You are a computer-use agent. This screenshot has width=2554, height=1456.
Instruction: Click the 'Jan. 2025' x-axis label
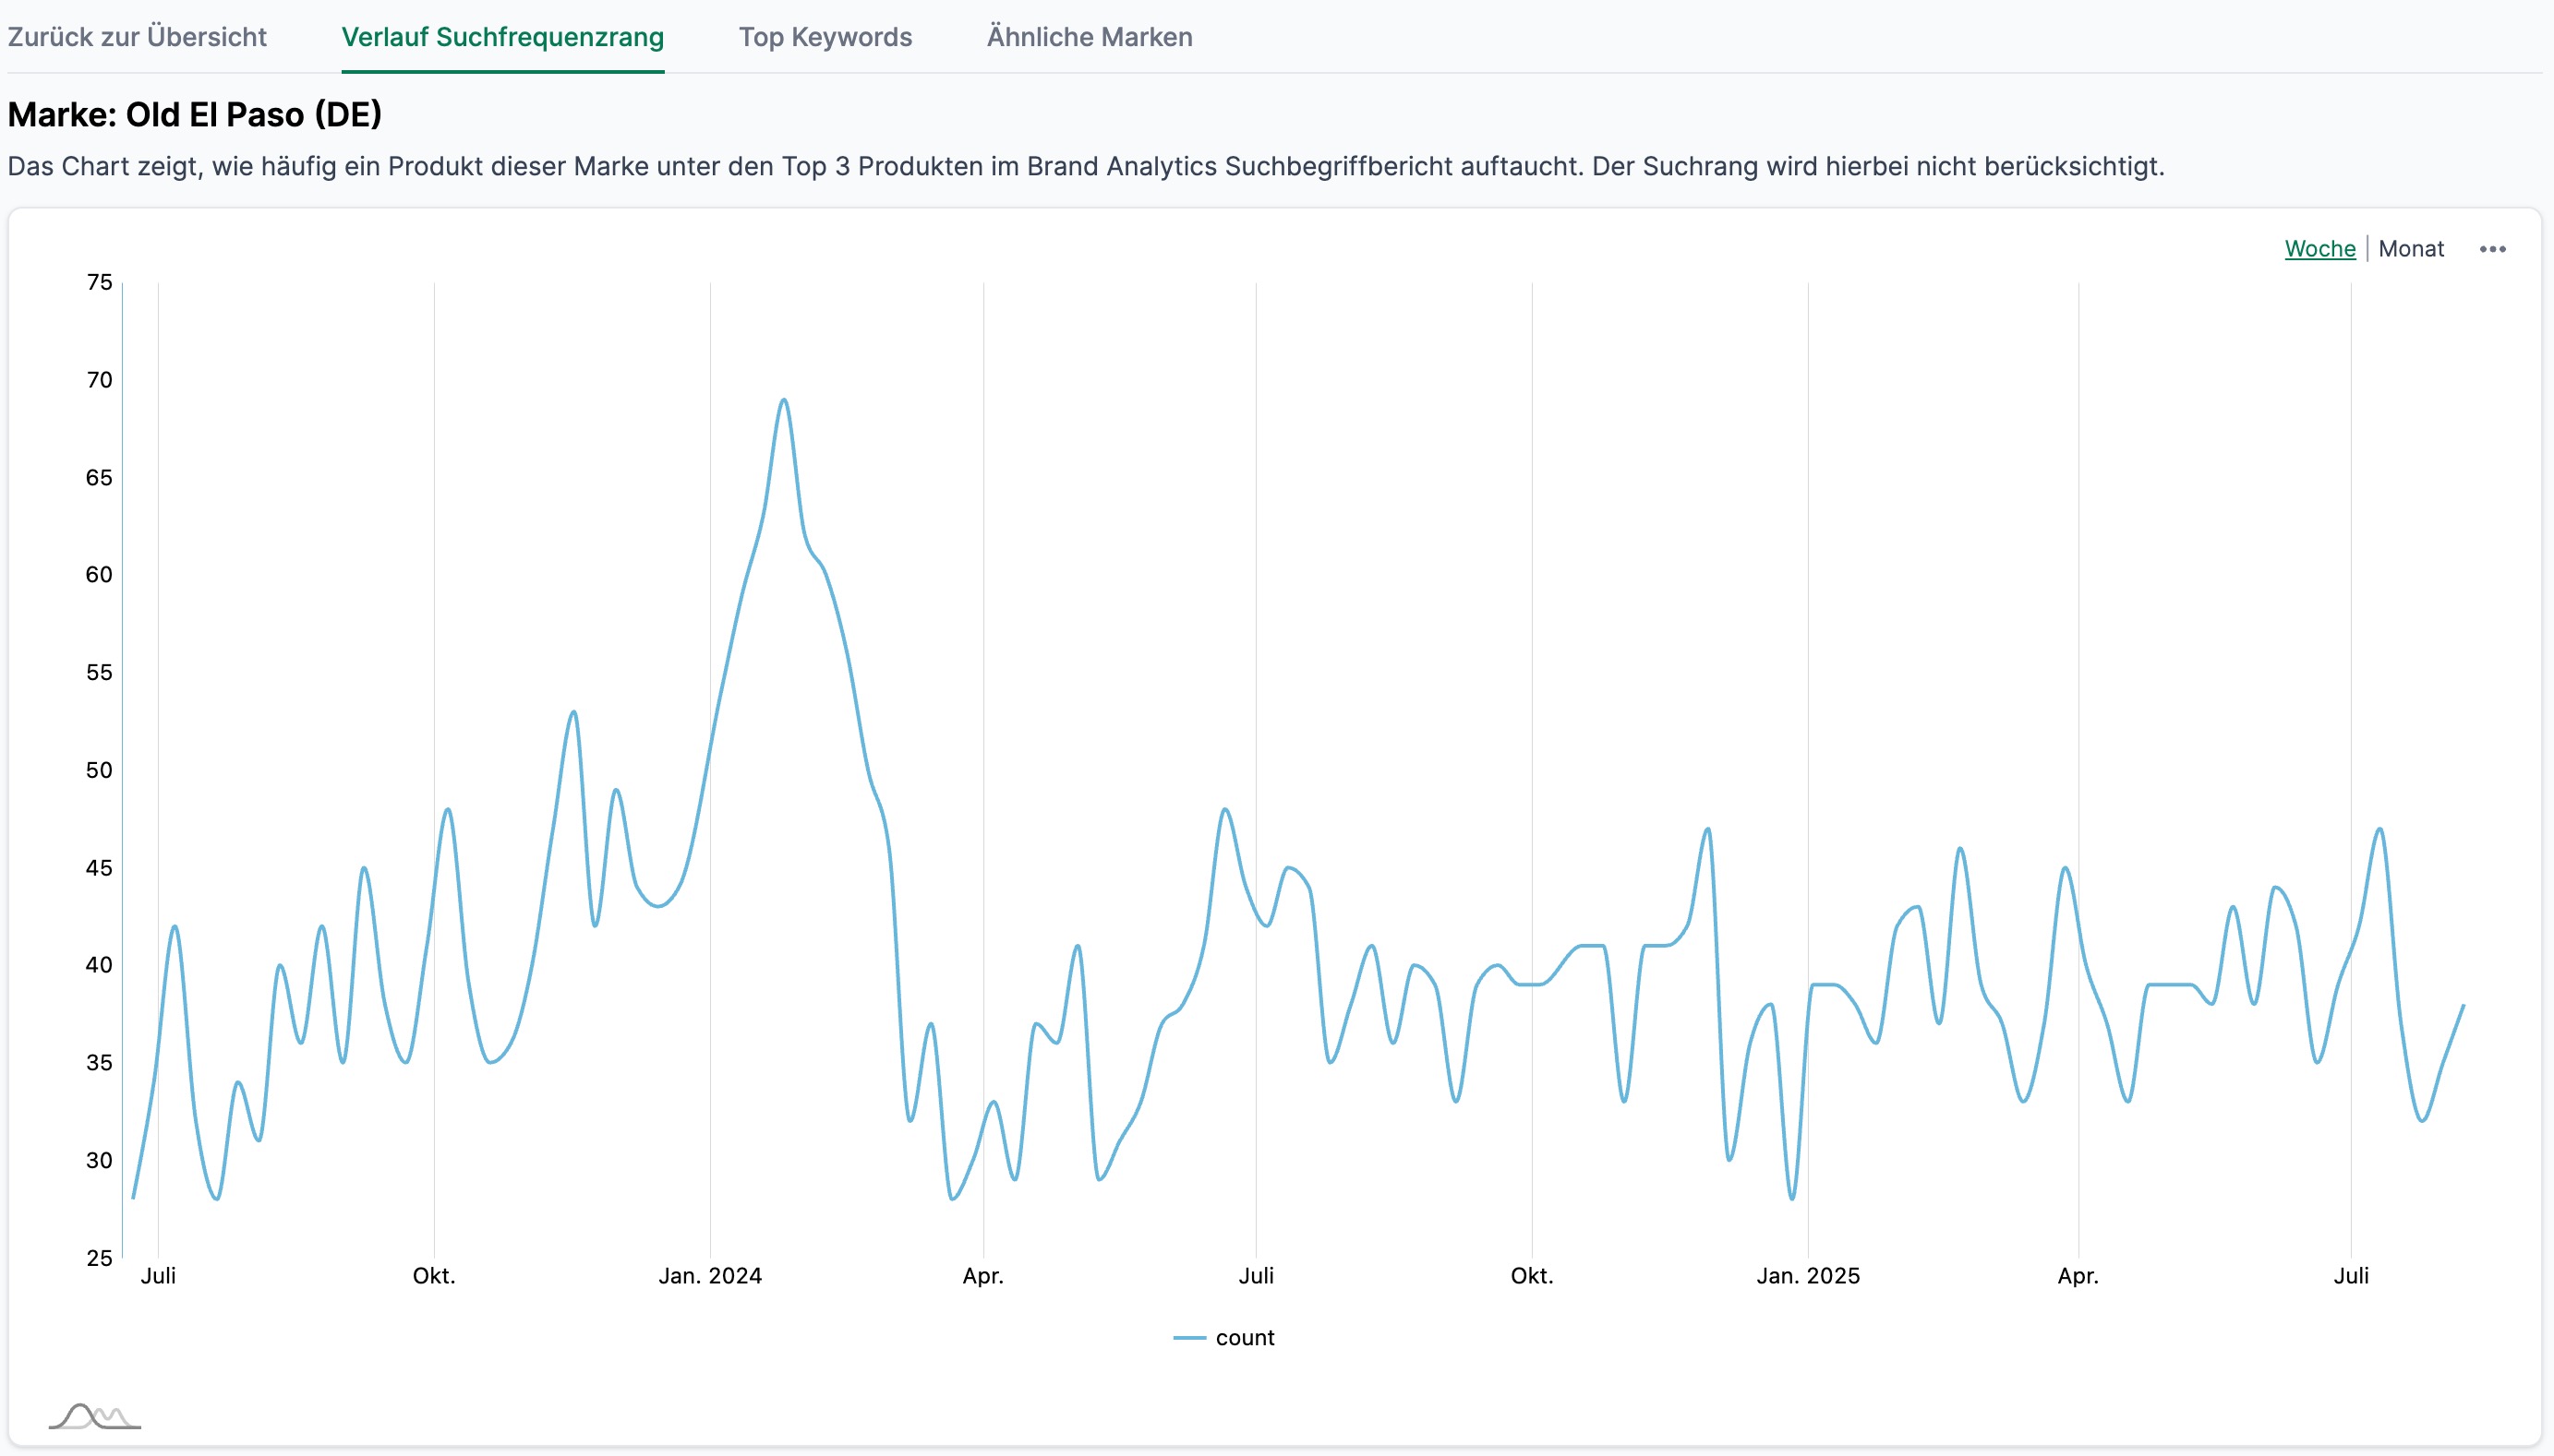[1807, 1276]
